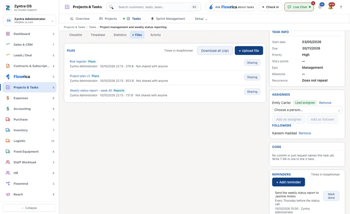Select the Tasks tab
Screen dimensions: 350x214
[134, 19]
